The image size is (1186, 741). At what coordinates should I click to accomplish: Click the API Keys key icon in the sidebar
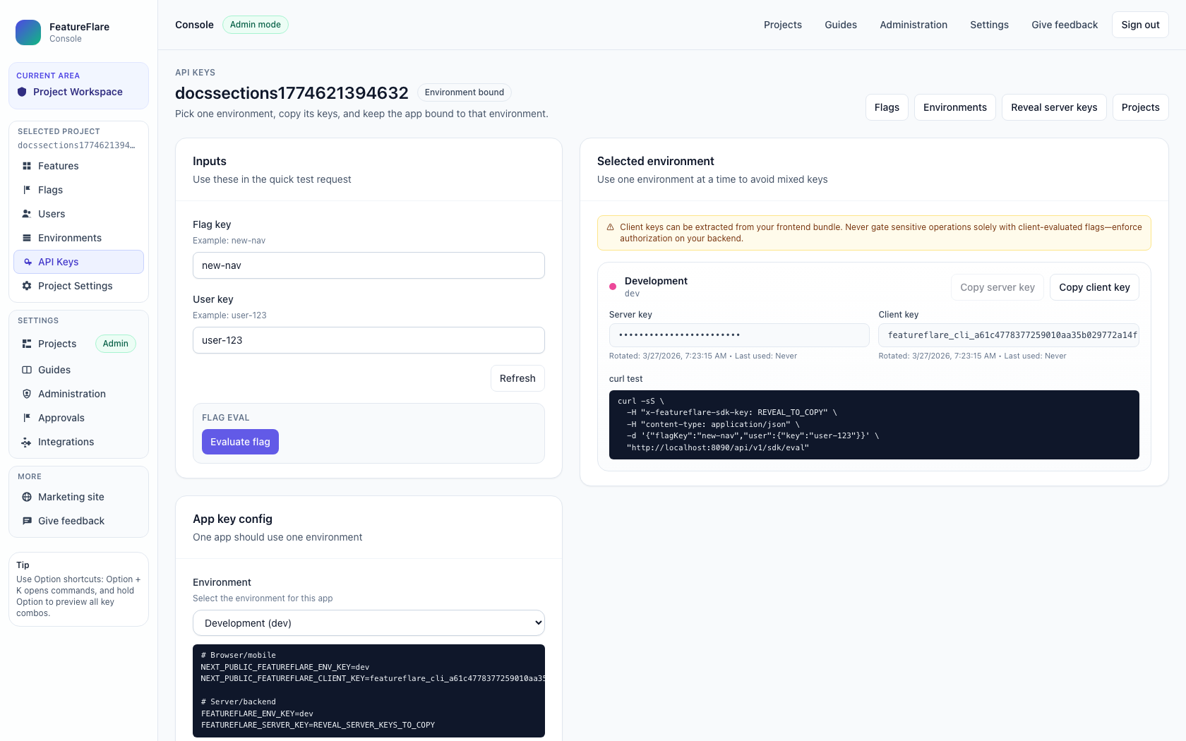pos(28,262)
